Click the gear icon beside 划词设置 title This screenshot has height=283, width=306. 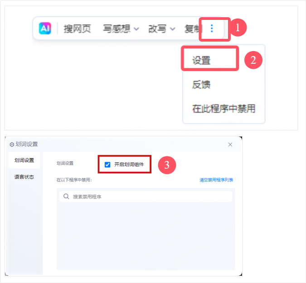pyautogui.click(x=12, y=144)
